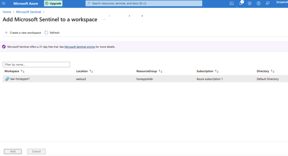Go to Home breadcrumb
The width and height of the screenshot is (288, 156).
coord(7,12)
